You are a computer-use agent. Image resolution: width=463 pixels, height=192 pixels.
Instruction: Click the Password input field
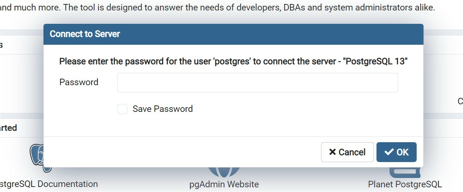(257, 83)
